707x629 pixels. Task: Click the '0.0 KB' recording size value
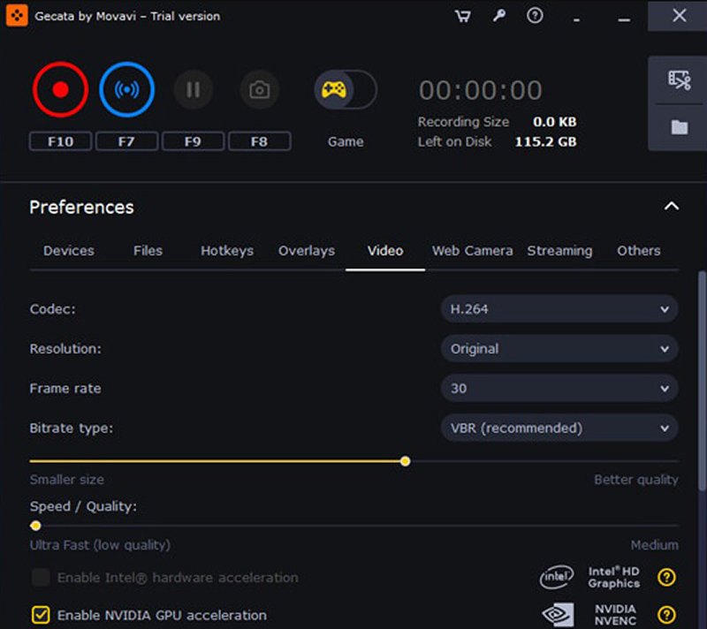[555, 122]
